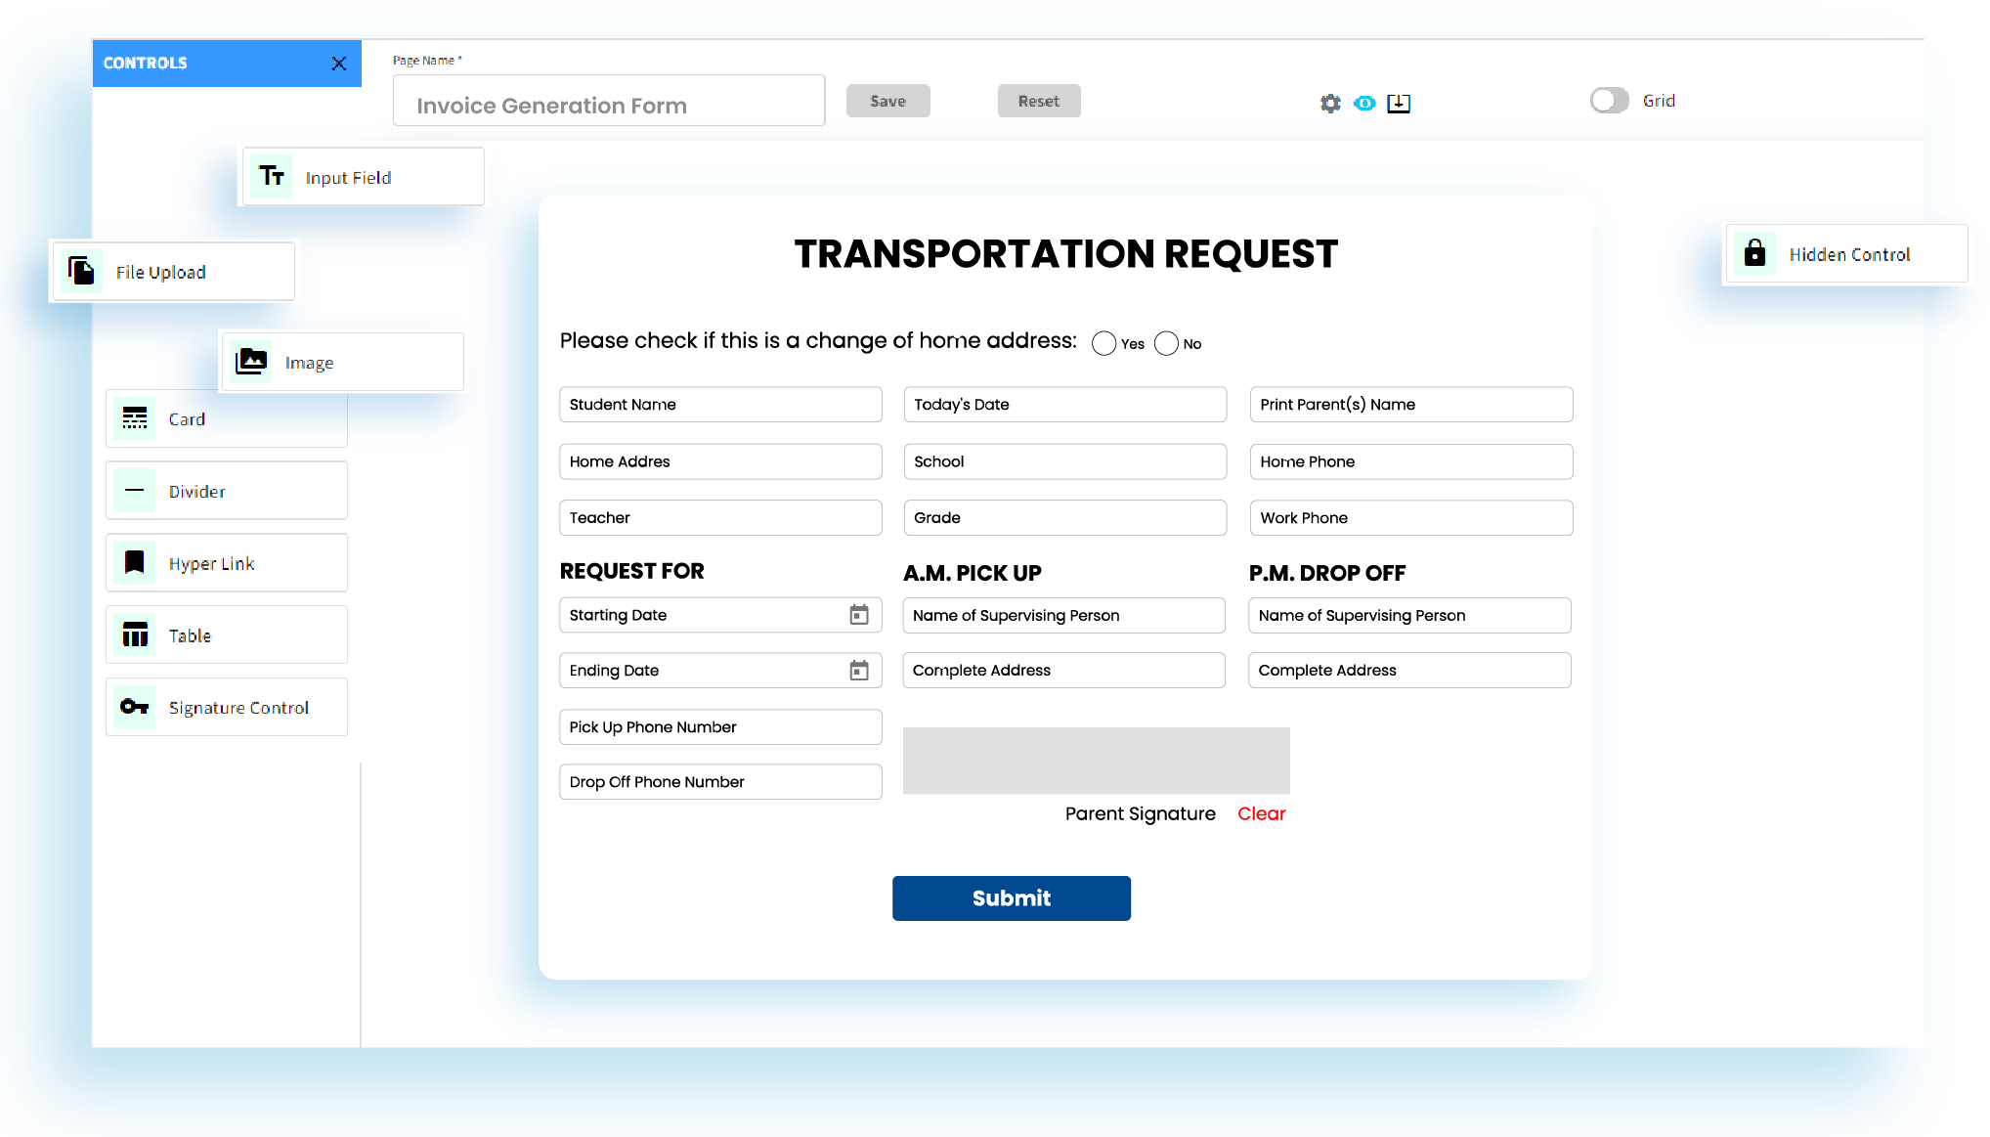Save the Invoice Generation Form
1990x1137 pixels.
click(887, 100)
